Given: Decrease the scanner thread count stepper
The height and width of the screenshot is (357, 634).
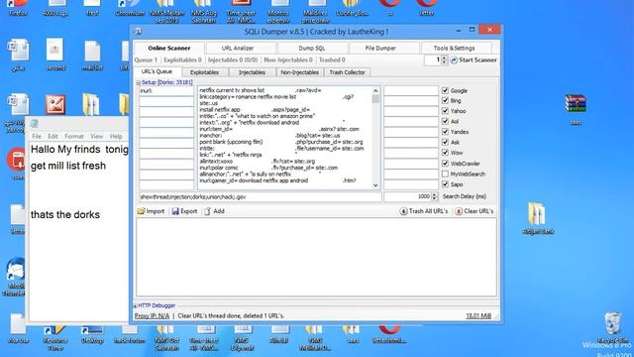Looking at the screenshot, I should [x=445, y=62].
